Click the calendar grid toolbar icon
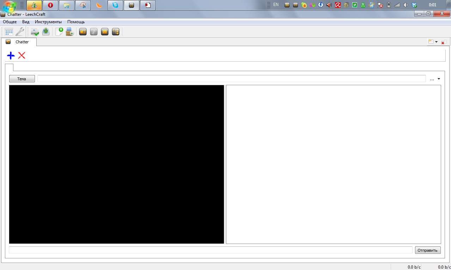Viewport: 451px width, 270px height. (9, 32)
